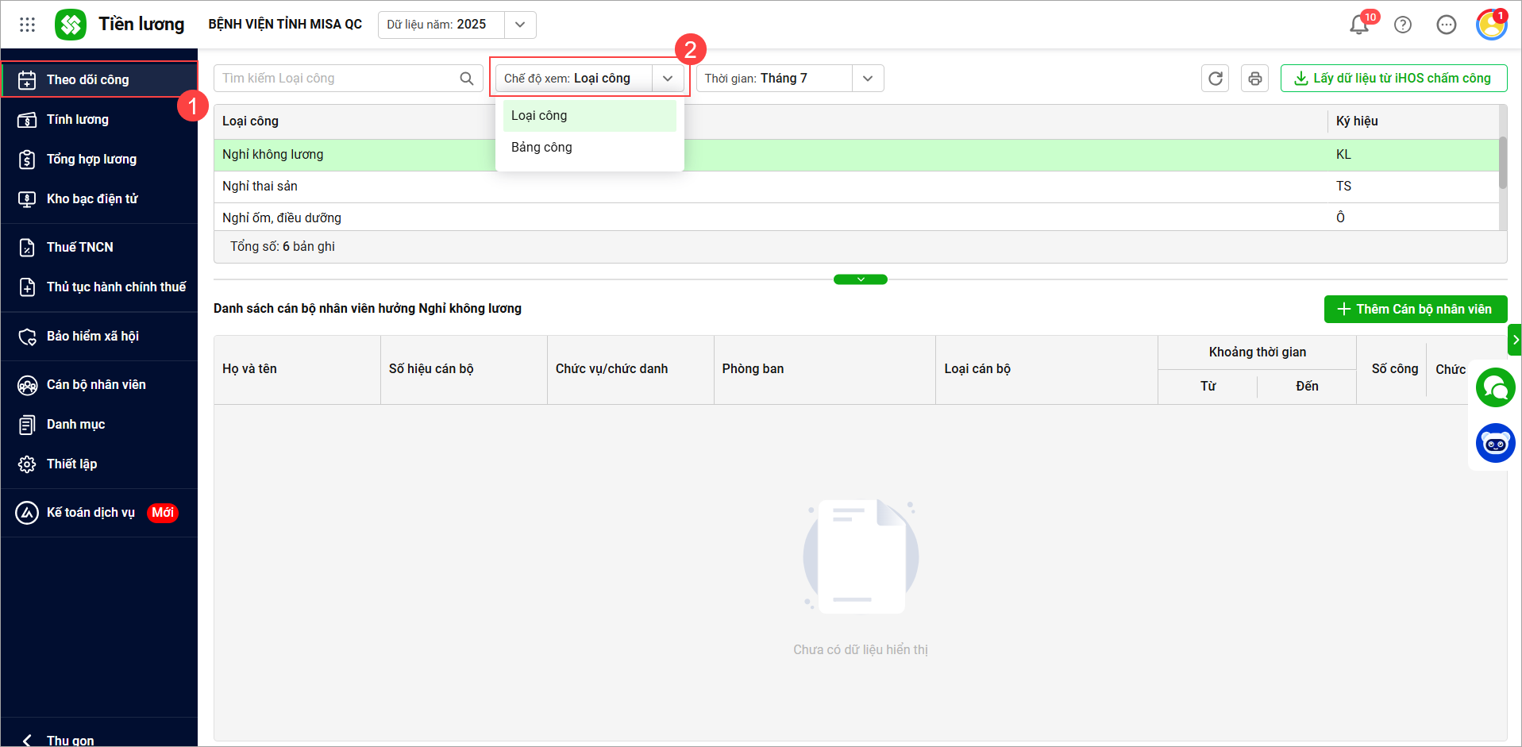Open Danh mục in the sidebar
The width and height of the screenshot is (1522, 747).
(99, 424)
